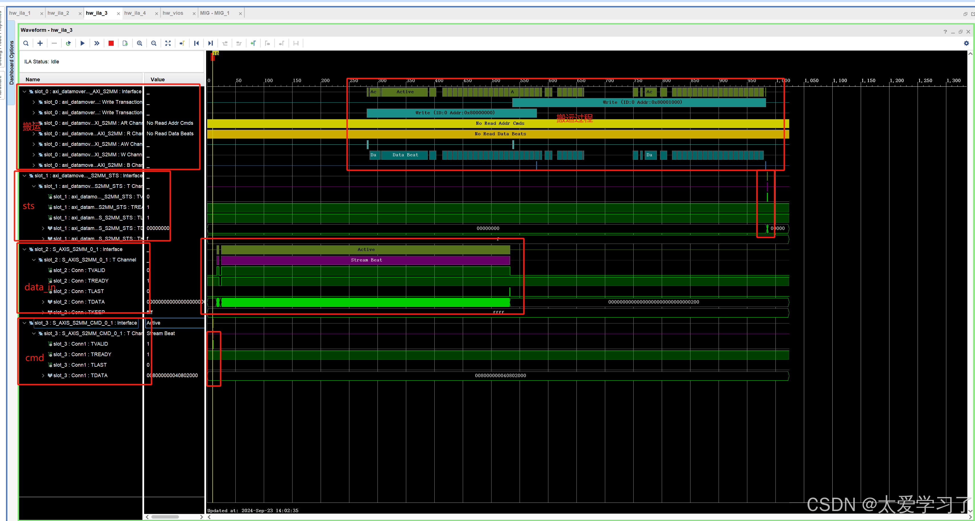Open the MIG - MIG_1 tab
Image resolution: width=975 pixels, height=521 pixels.
216,13
